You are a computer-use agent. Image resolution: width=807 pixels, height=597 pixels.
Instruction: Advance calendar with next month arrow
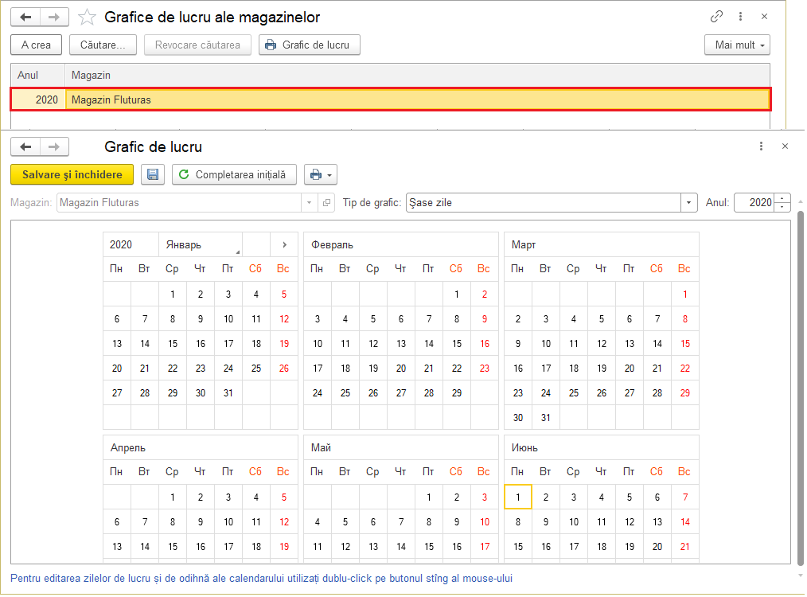coord(283,244)
